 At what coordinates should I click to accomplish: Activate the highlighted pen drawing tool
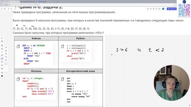point(2,59)
